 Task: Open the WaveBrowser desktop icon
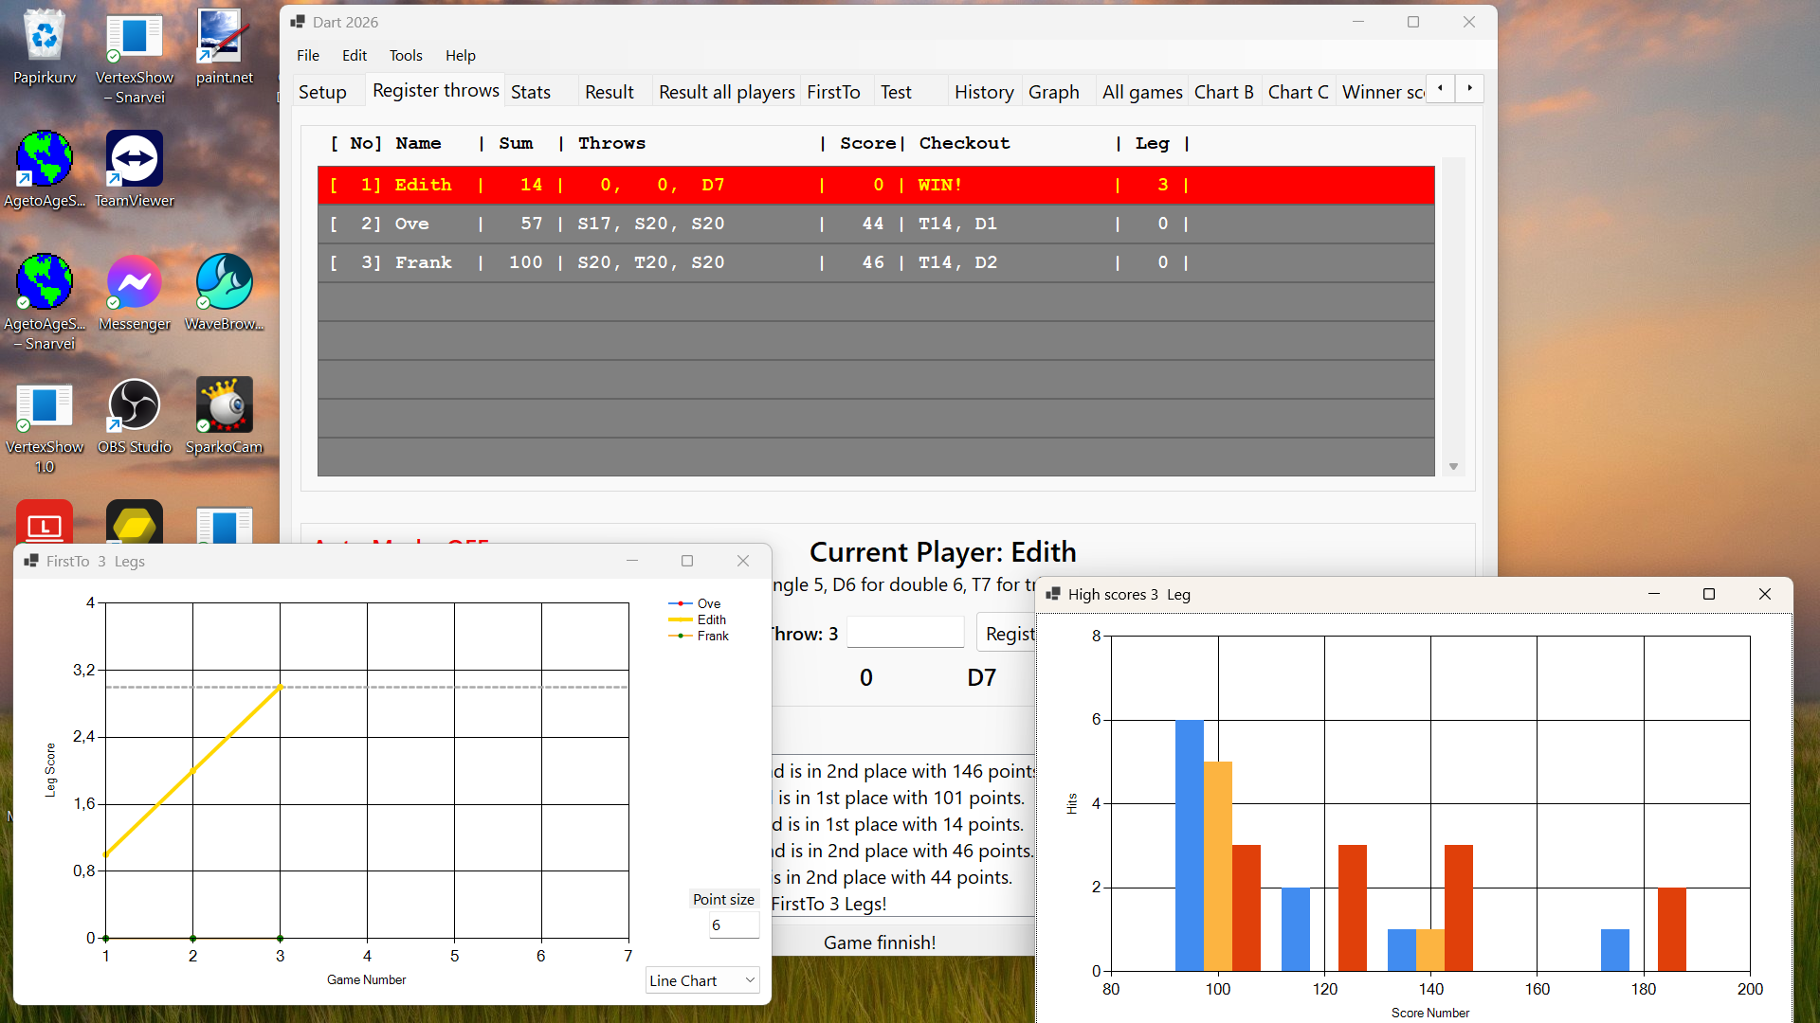coord(224,284)
